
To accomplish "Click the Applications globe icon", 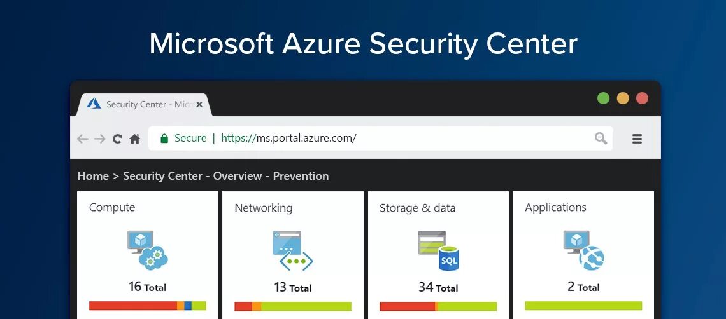I will [583, 250].
